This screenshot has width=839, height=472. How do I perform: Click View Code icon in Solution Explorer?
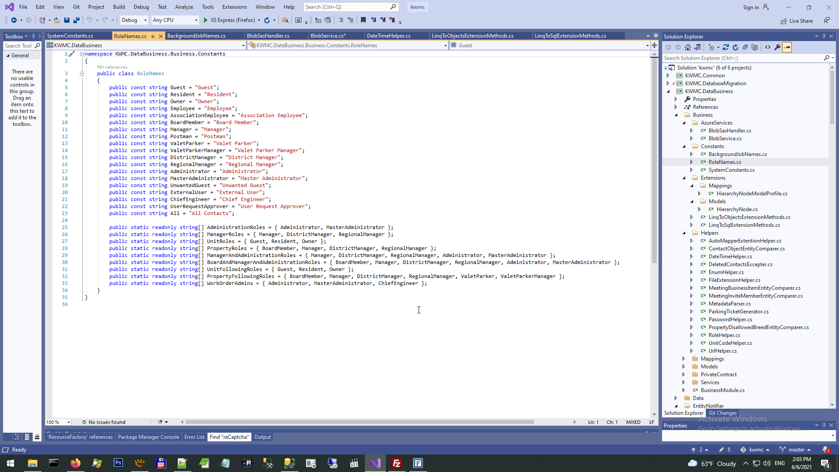coord(768,47)
